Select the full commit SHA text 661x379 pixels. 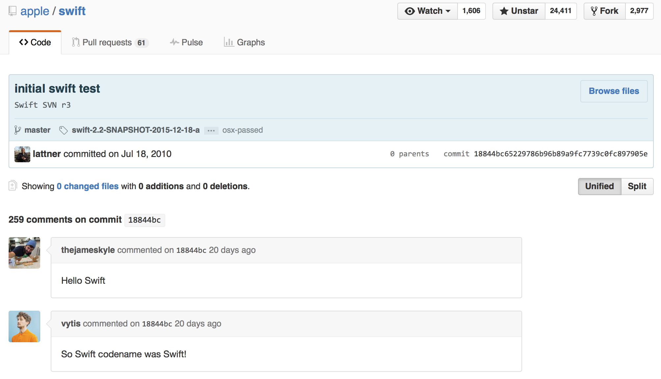pyautogui.click(x=561, y=154)
